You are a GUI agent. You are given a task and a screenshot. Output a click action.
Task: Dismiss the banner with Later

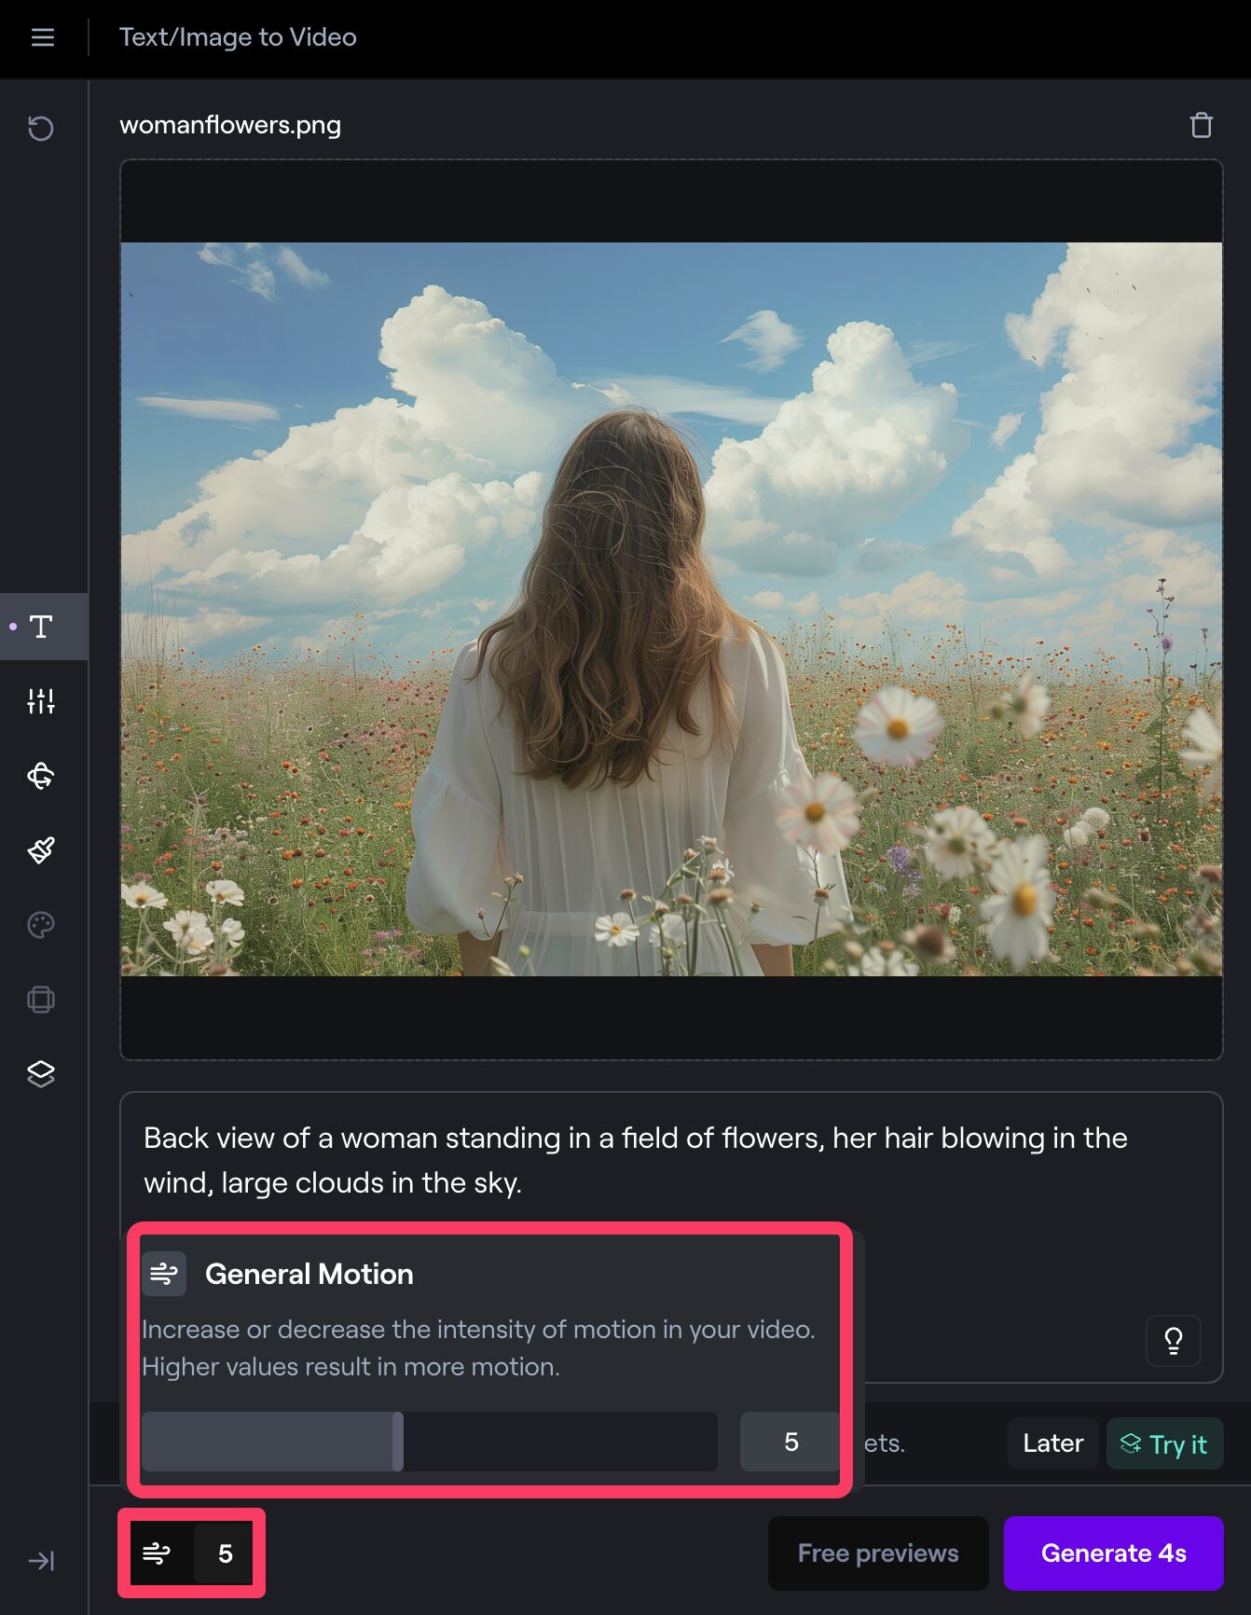pyautogui.click(x=1052, y=1443)
